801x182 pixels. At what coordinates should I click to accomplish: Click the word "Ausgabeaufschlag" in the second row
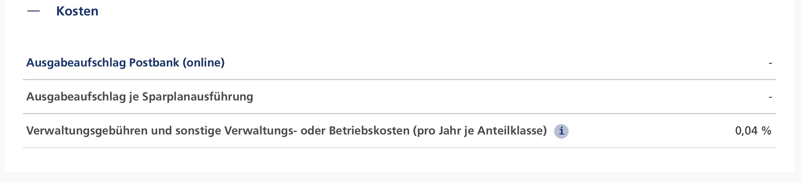76,97
